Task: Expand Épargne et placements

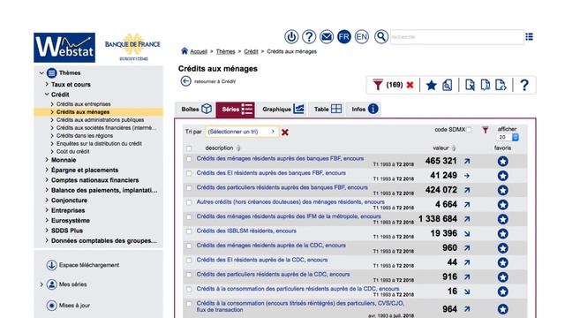Action: [x=47, y=170]
